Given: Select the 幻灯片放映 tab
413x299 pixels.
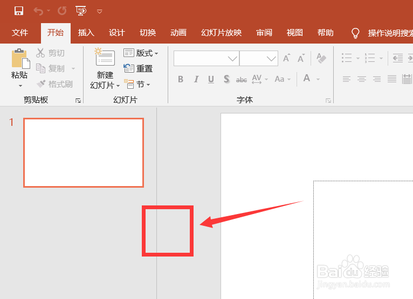Looking at the screenshot, I should click(x=221, y=33).
